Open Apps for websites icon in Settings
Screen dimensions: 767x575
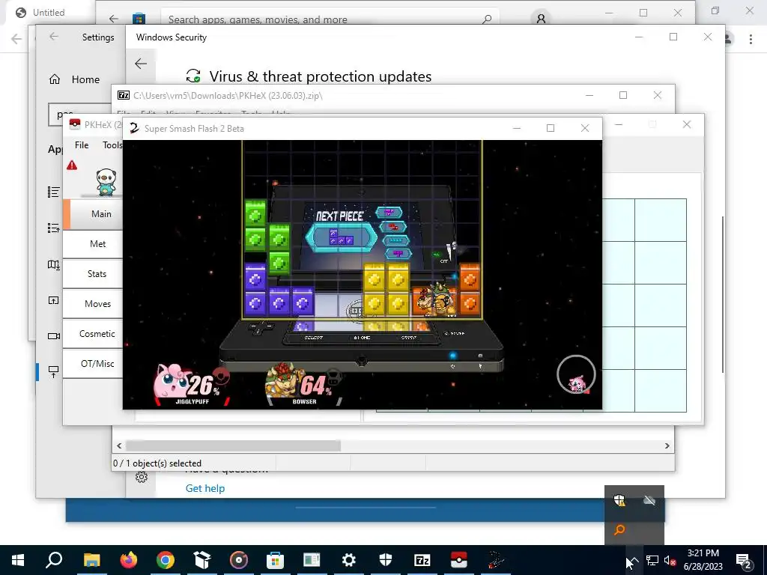53,300
